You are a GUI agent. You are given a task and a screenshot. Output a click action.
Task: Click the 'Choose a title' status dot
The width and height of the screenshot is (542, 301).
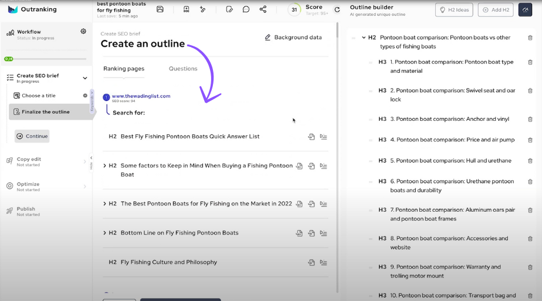(x=85, y=96)
